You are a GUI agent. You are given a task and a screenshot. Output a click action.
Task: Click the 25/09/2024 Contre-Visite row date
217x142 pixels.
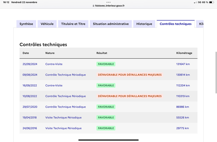pos(30,64)
